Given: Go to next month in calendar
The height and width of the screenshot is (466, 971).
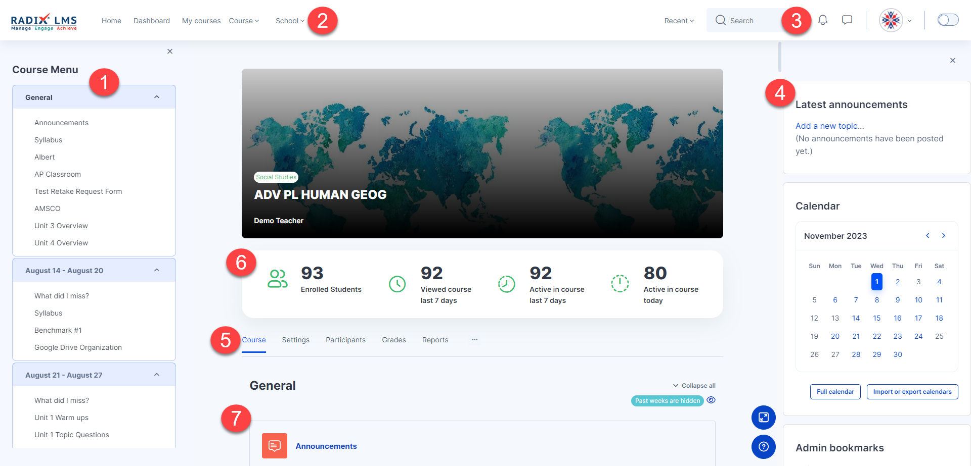Looking at the screenshot, I should pyautogui.click(x=944, y=236).
